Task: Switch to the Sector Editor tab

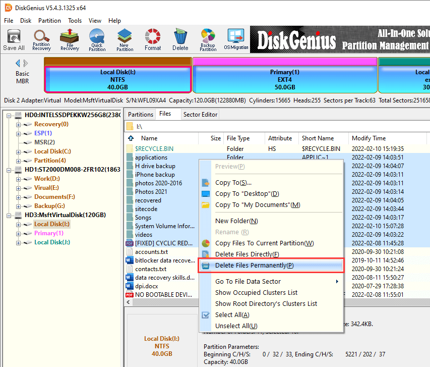Action: click(200, 115)
